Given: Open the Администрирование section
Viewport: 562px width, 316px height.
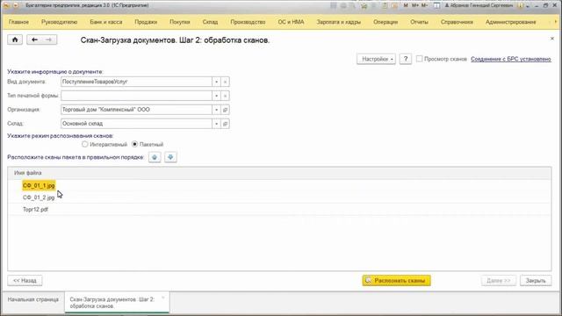Looking at the screenshot, I should click(511, 22).
